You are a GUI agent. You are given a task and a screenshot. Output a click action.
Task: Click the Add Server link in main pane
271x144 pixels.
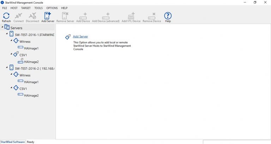tap(80, 37)
